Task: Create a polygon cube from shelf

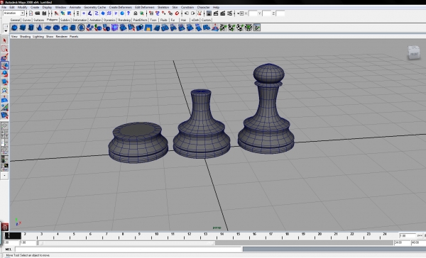Action: click(23, 28)
